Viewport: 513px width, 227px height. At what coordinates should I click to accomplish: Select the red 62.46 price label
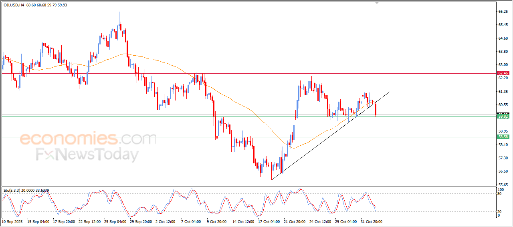[503, 73]
